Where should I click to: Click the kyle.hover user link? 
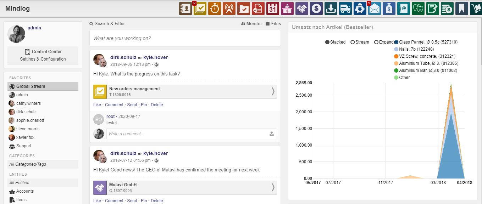pos(155,57)
